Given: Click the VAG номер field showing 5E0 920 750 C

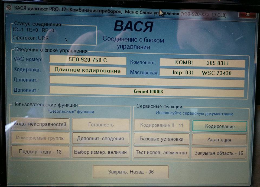Looking at the screenshot, I should point(88,61).
